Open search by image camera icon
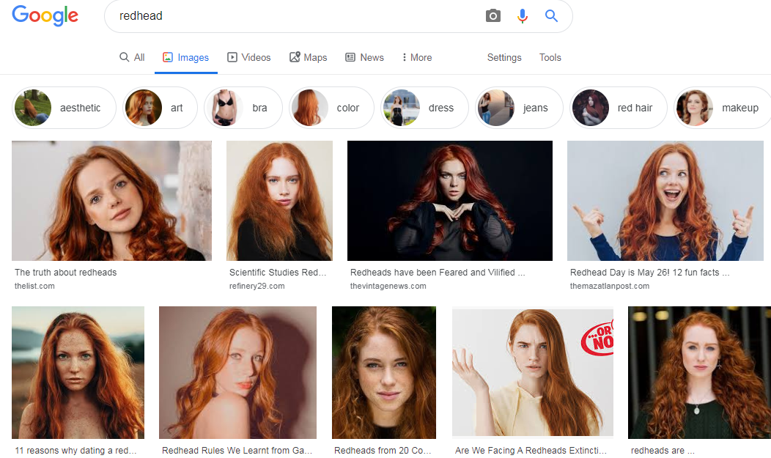 tap(493, 15)
